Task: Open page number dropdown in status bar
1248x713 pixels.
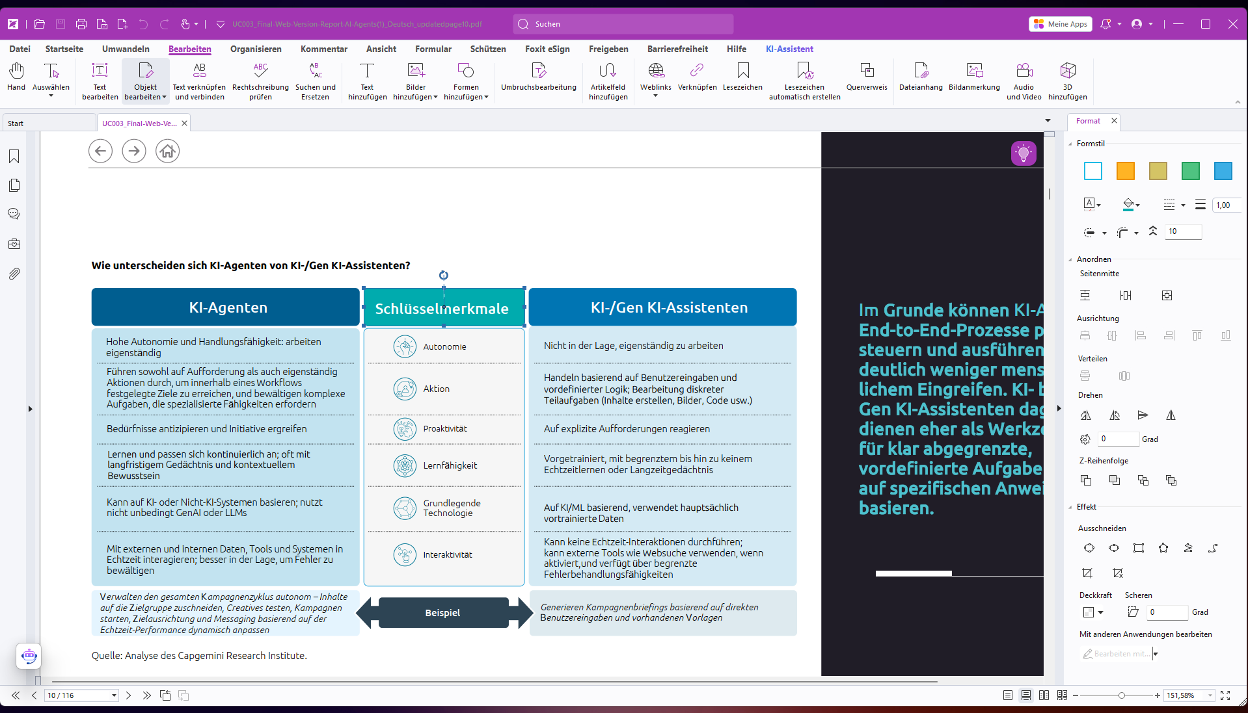Action: tap(114, 695)
